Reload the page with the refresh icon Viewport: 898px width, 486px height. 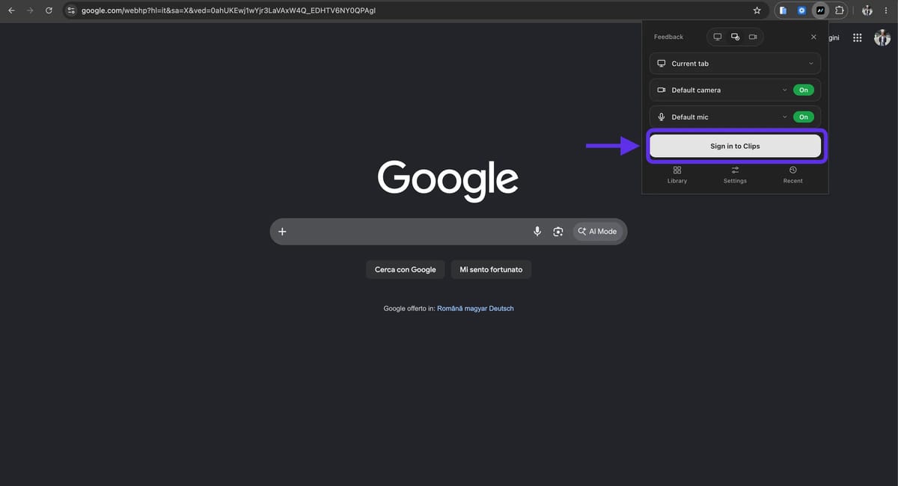coord(49,10)
